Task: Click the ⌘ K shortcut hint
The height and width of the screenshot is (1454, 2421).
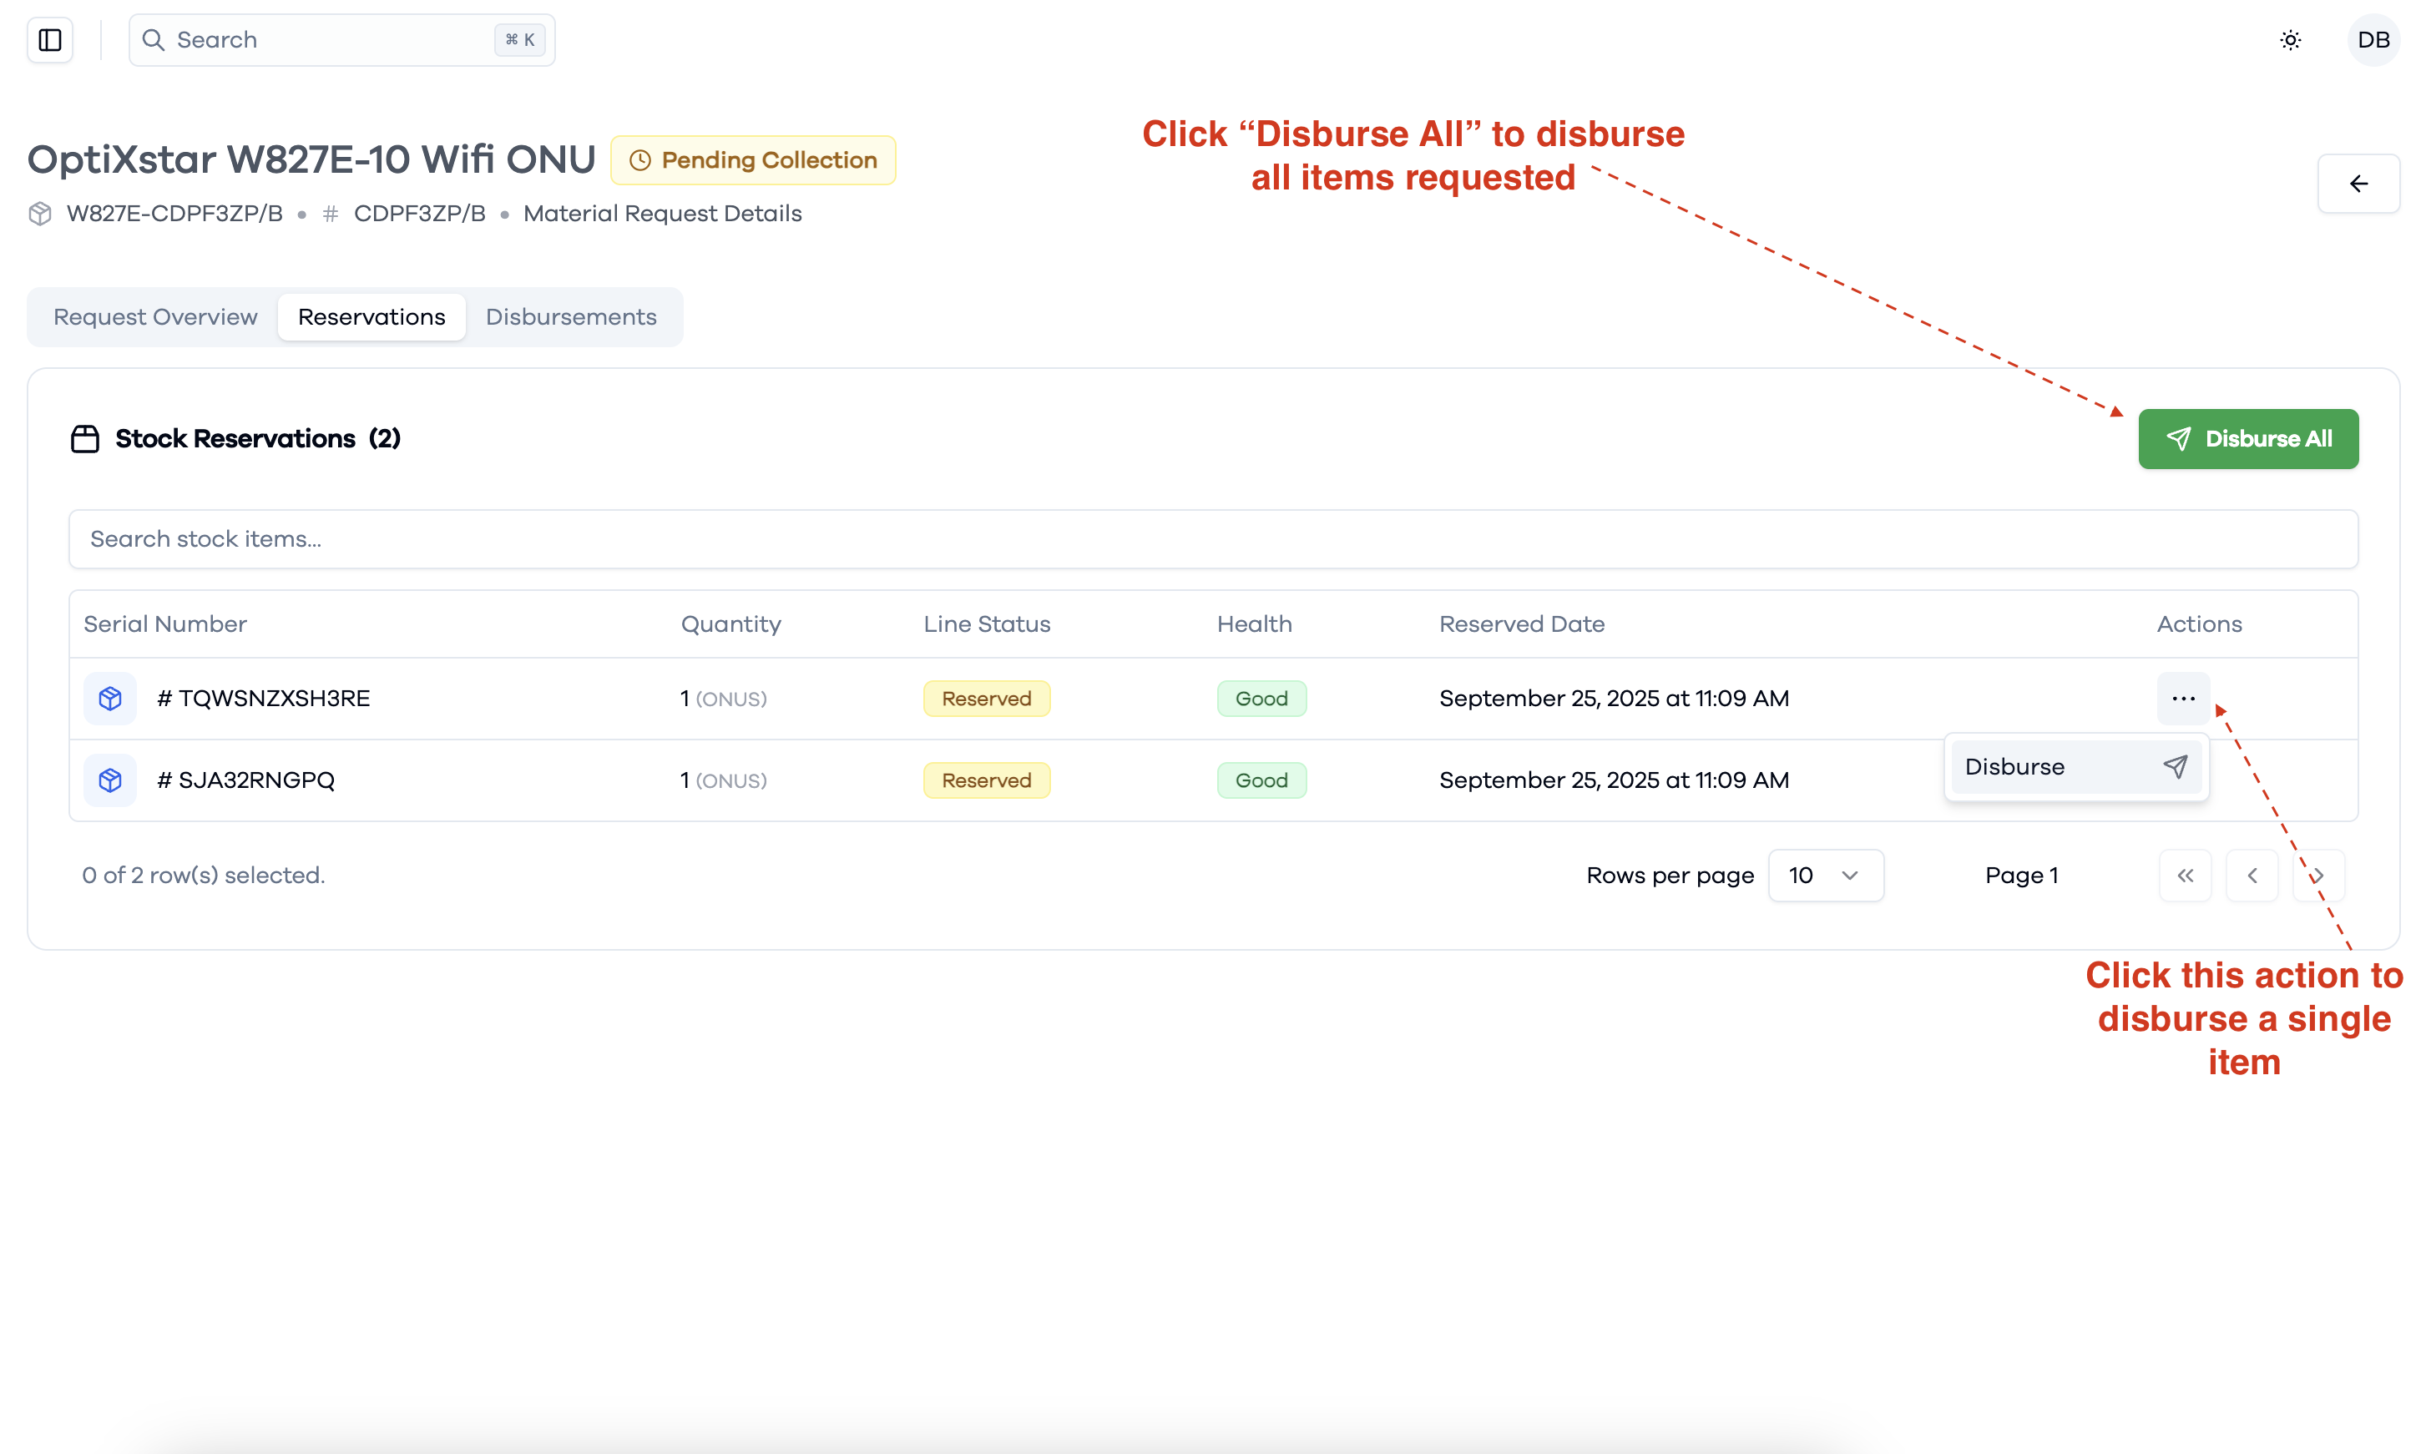Action: 519,40
